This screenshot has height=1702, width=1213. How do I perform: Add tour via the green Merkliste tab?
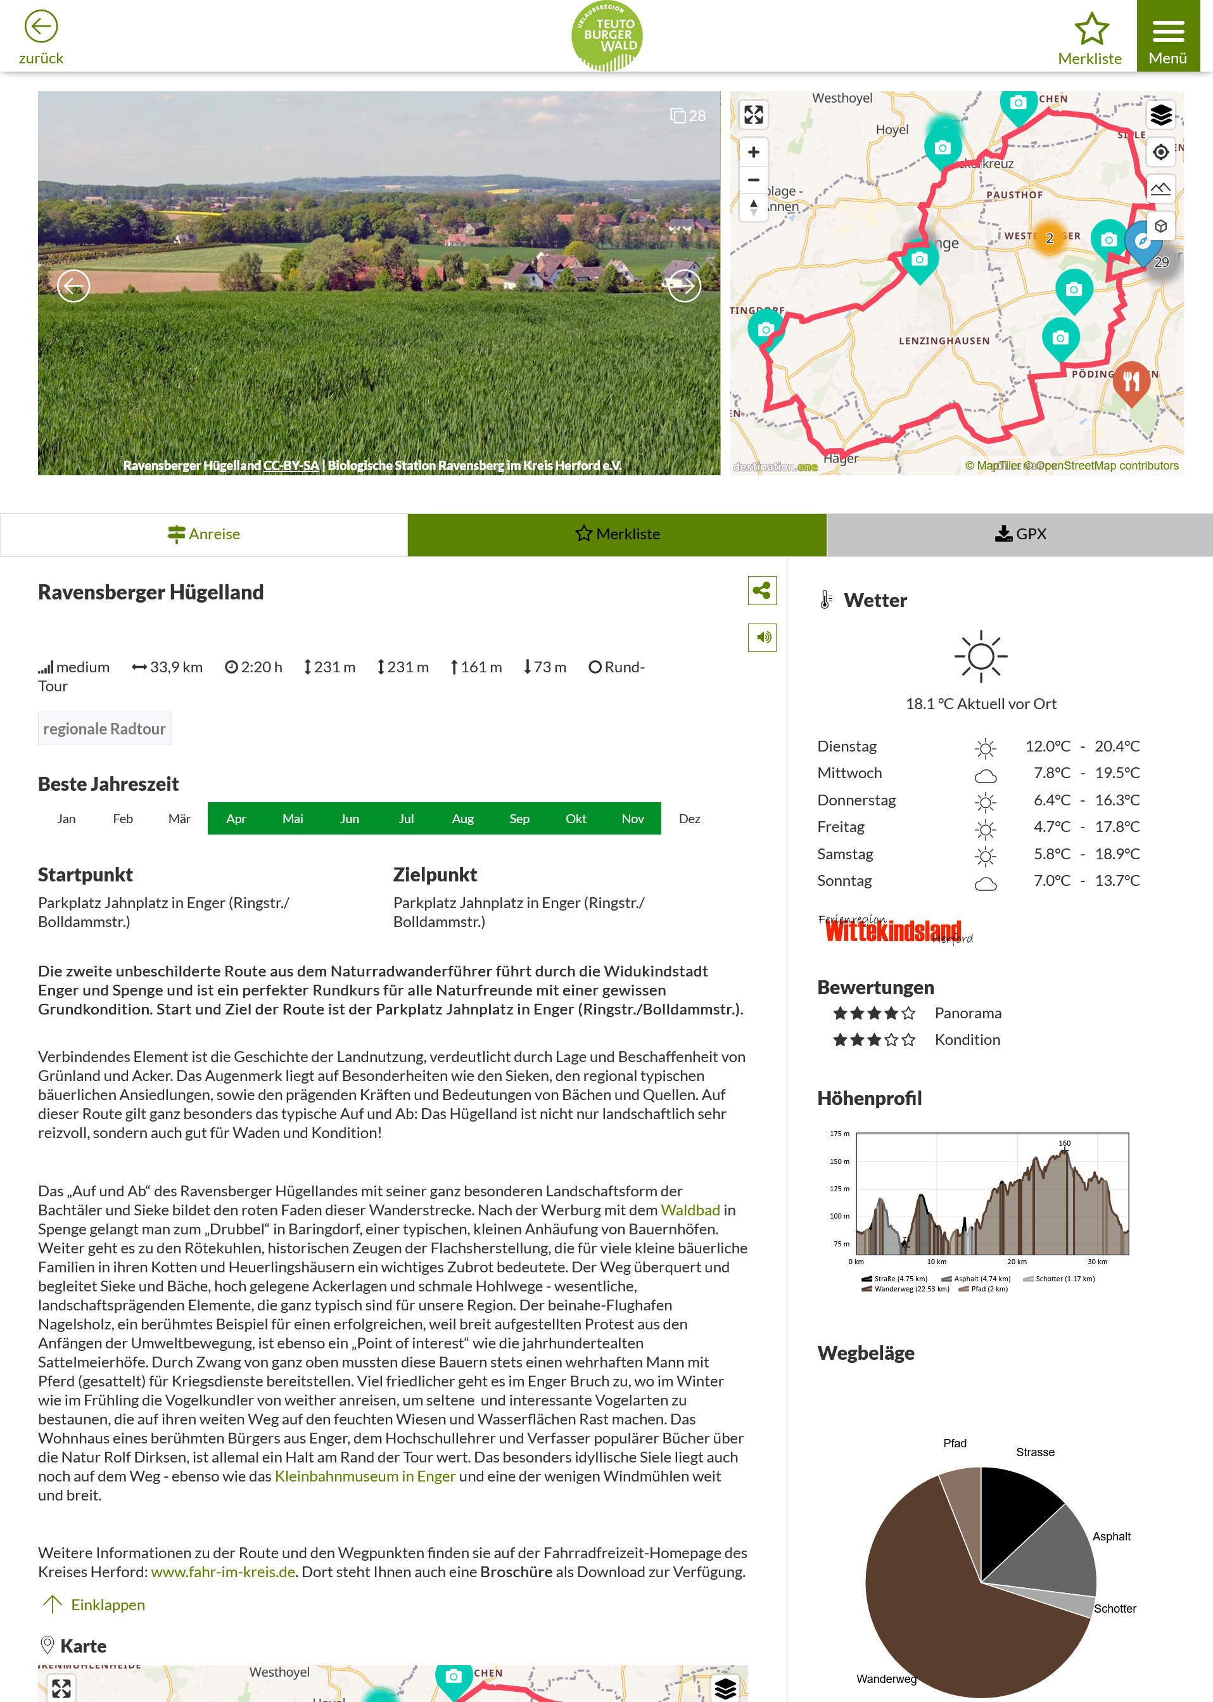[617, 534]
